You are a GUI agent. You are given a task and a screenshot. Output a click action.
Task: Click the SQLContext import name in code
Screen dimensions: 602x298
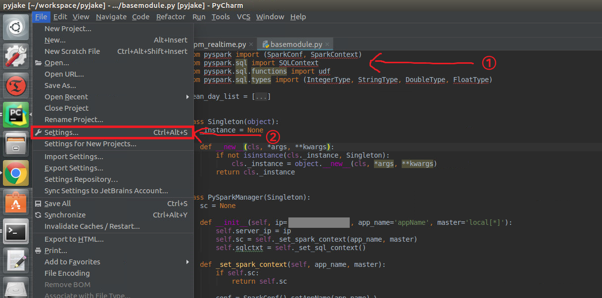coord(299,63)
